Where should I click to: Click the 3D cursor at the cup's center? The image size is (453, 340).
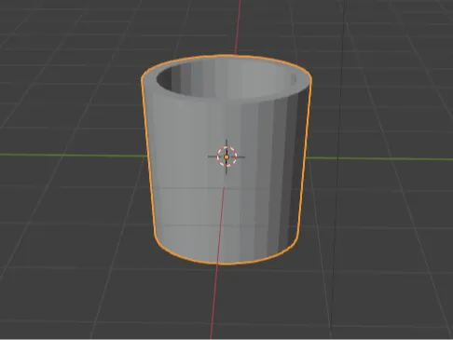tap(226, 156)
